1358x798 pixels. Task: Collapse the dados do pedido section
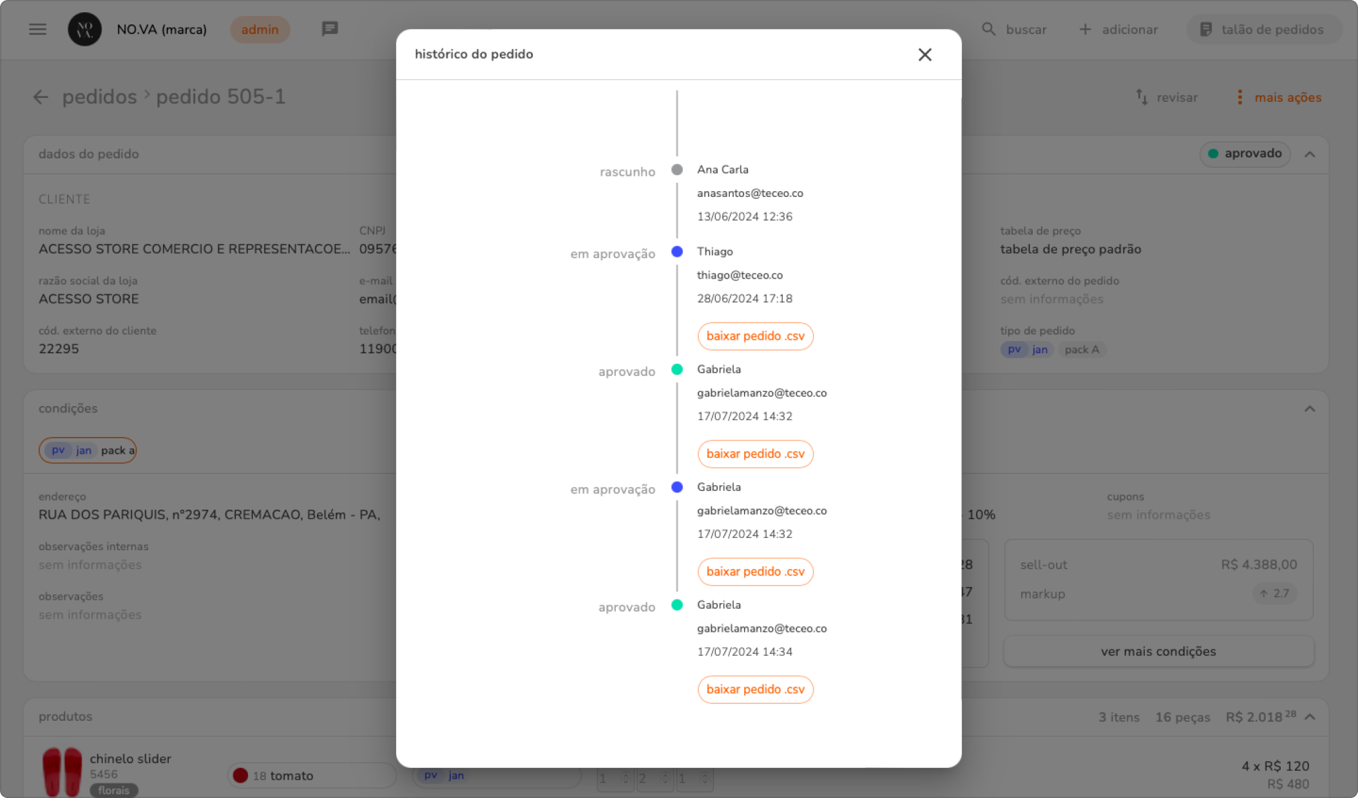[x=1310, y=154]
